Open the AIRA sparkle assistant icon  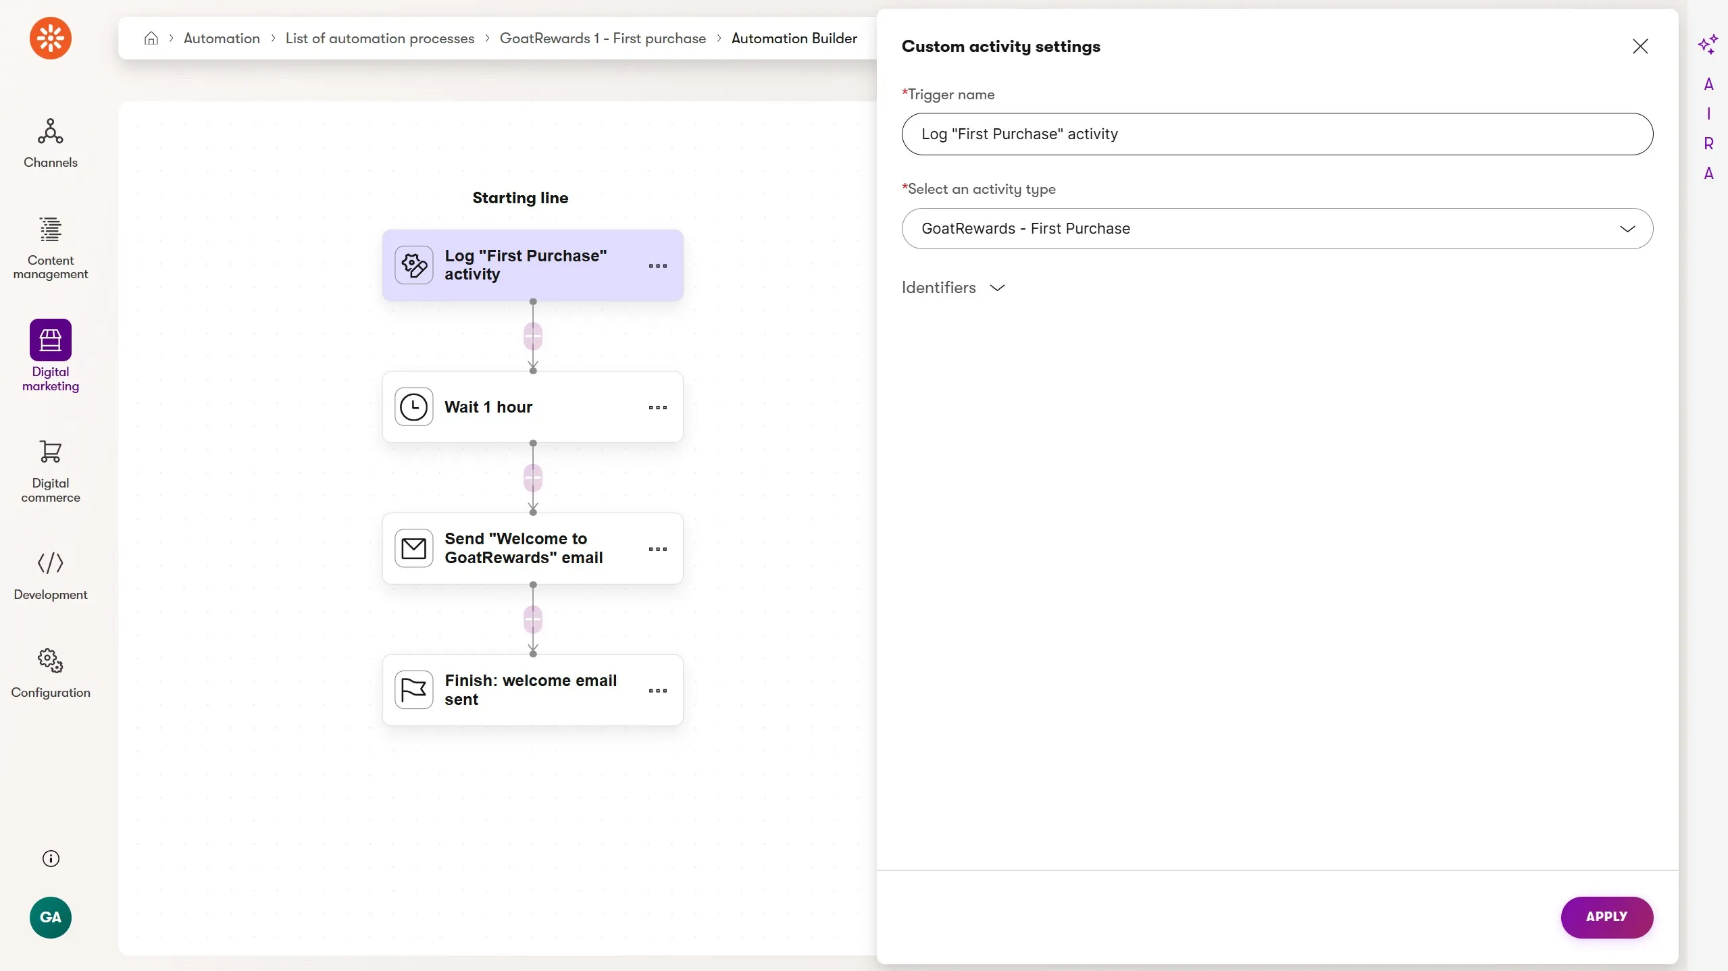tap(1707, 45)
